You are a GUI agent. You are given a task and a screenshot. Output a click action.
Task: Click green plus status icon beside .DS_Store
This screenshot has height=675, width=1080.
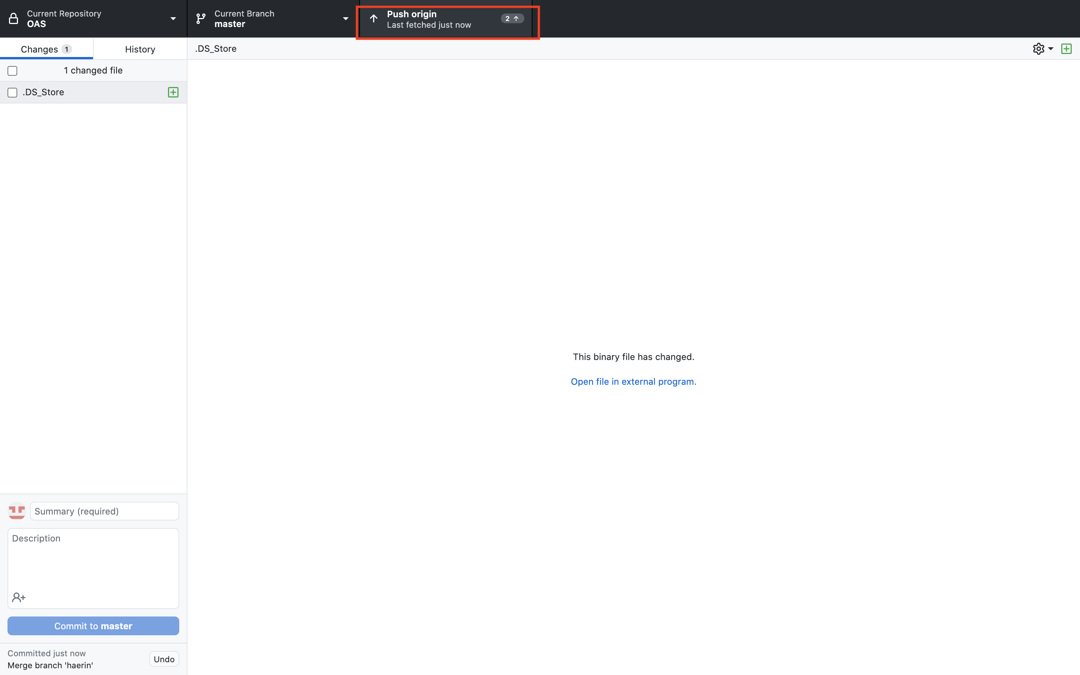coord(173,92)
